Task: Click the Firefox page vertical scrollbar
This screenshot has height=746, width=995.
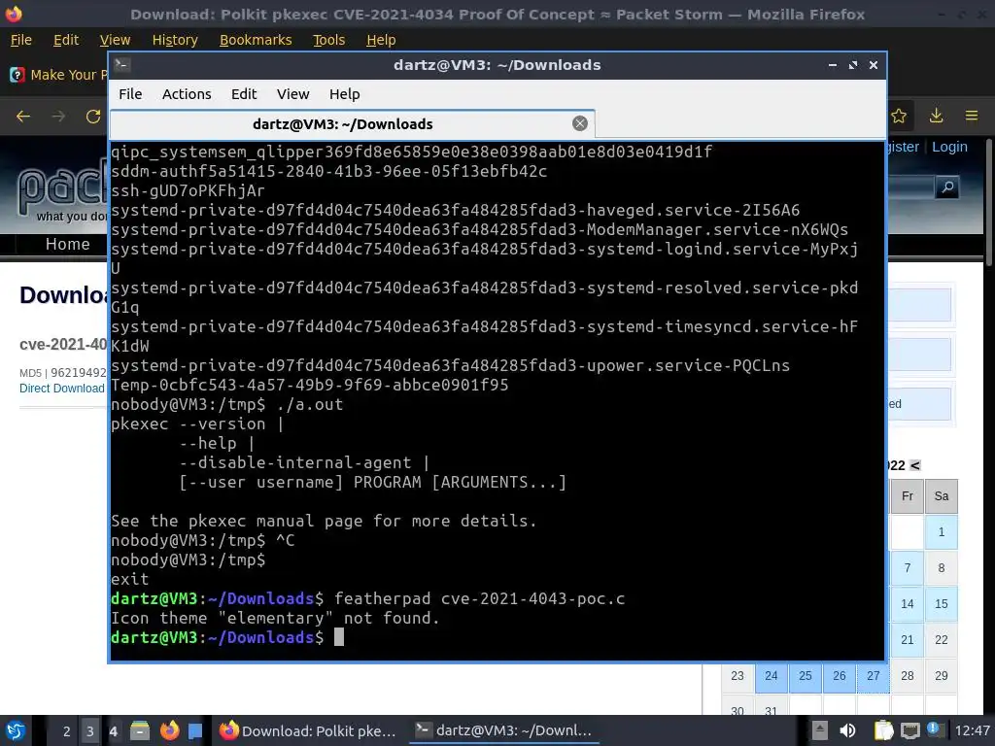Action: tap(988, 202)
